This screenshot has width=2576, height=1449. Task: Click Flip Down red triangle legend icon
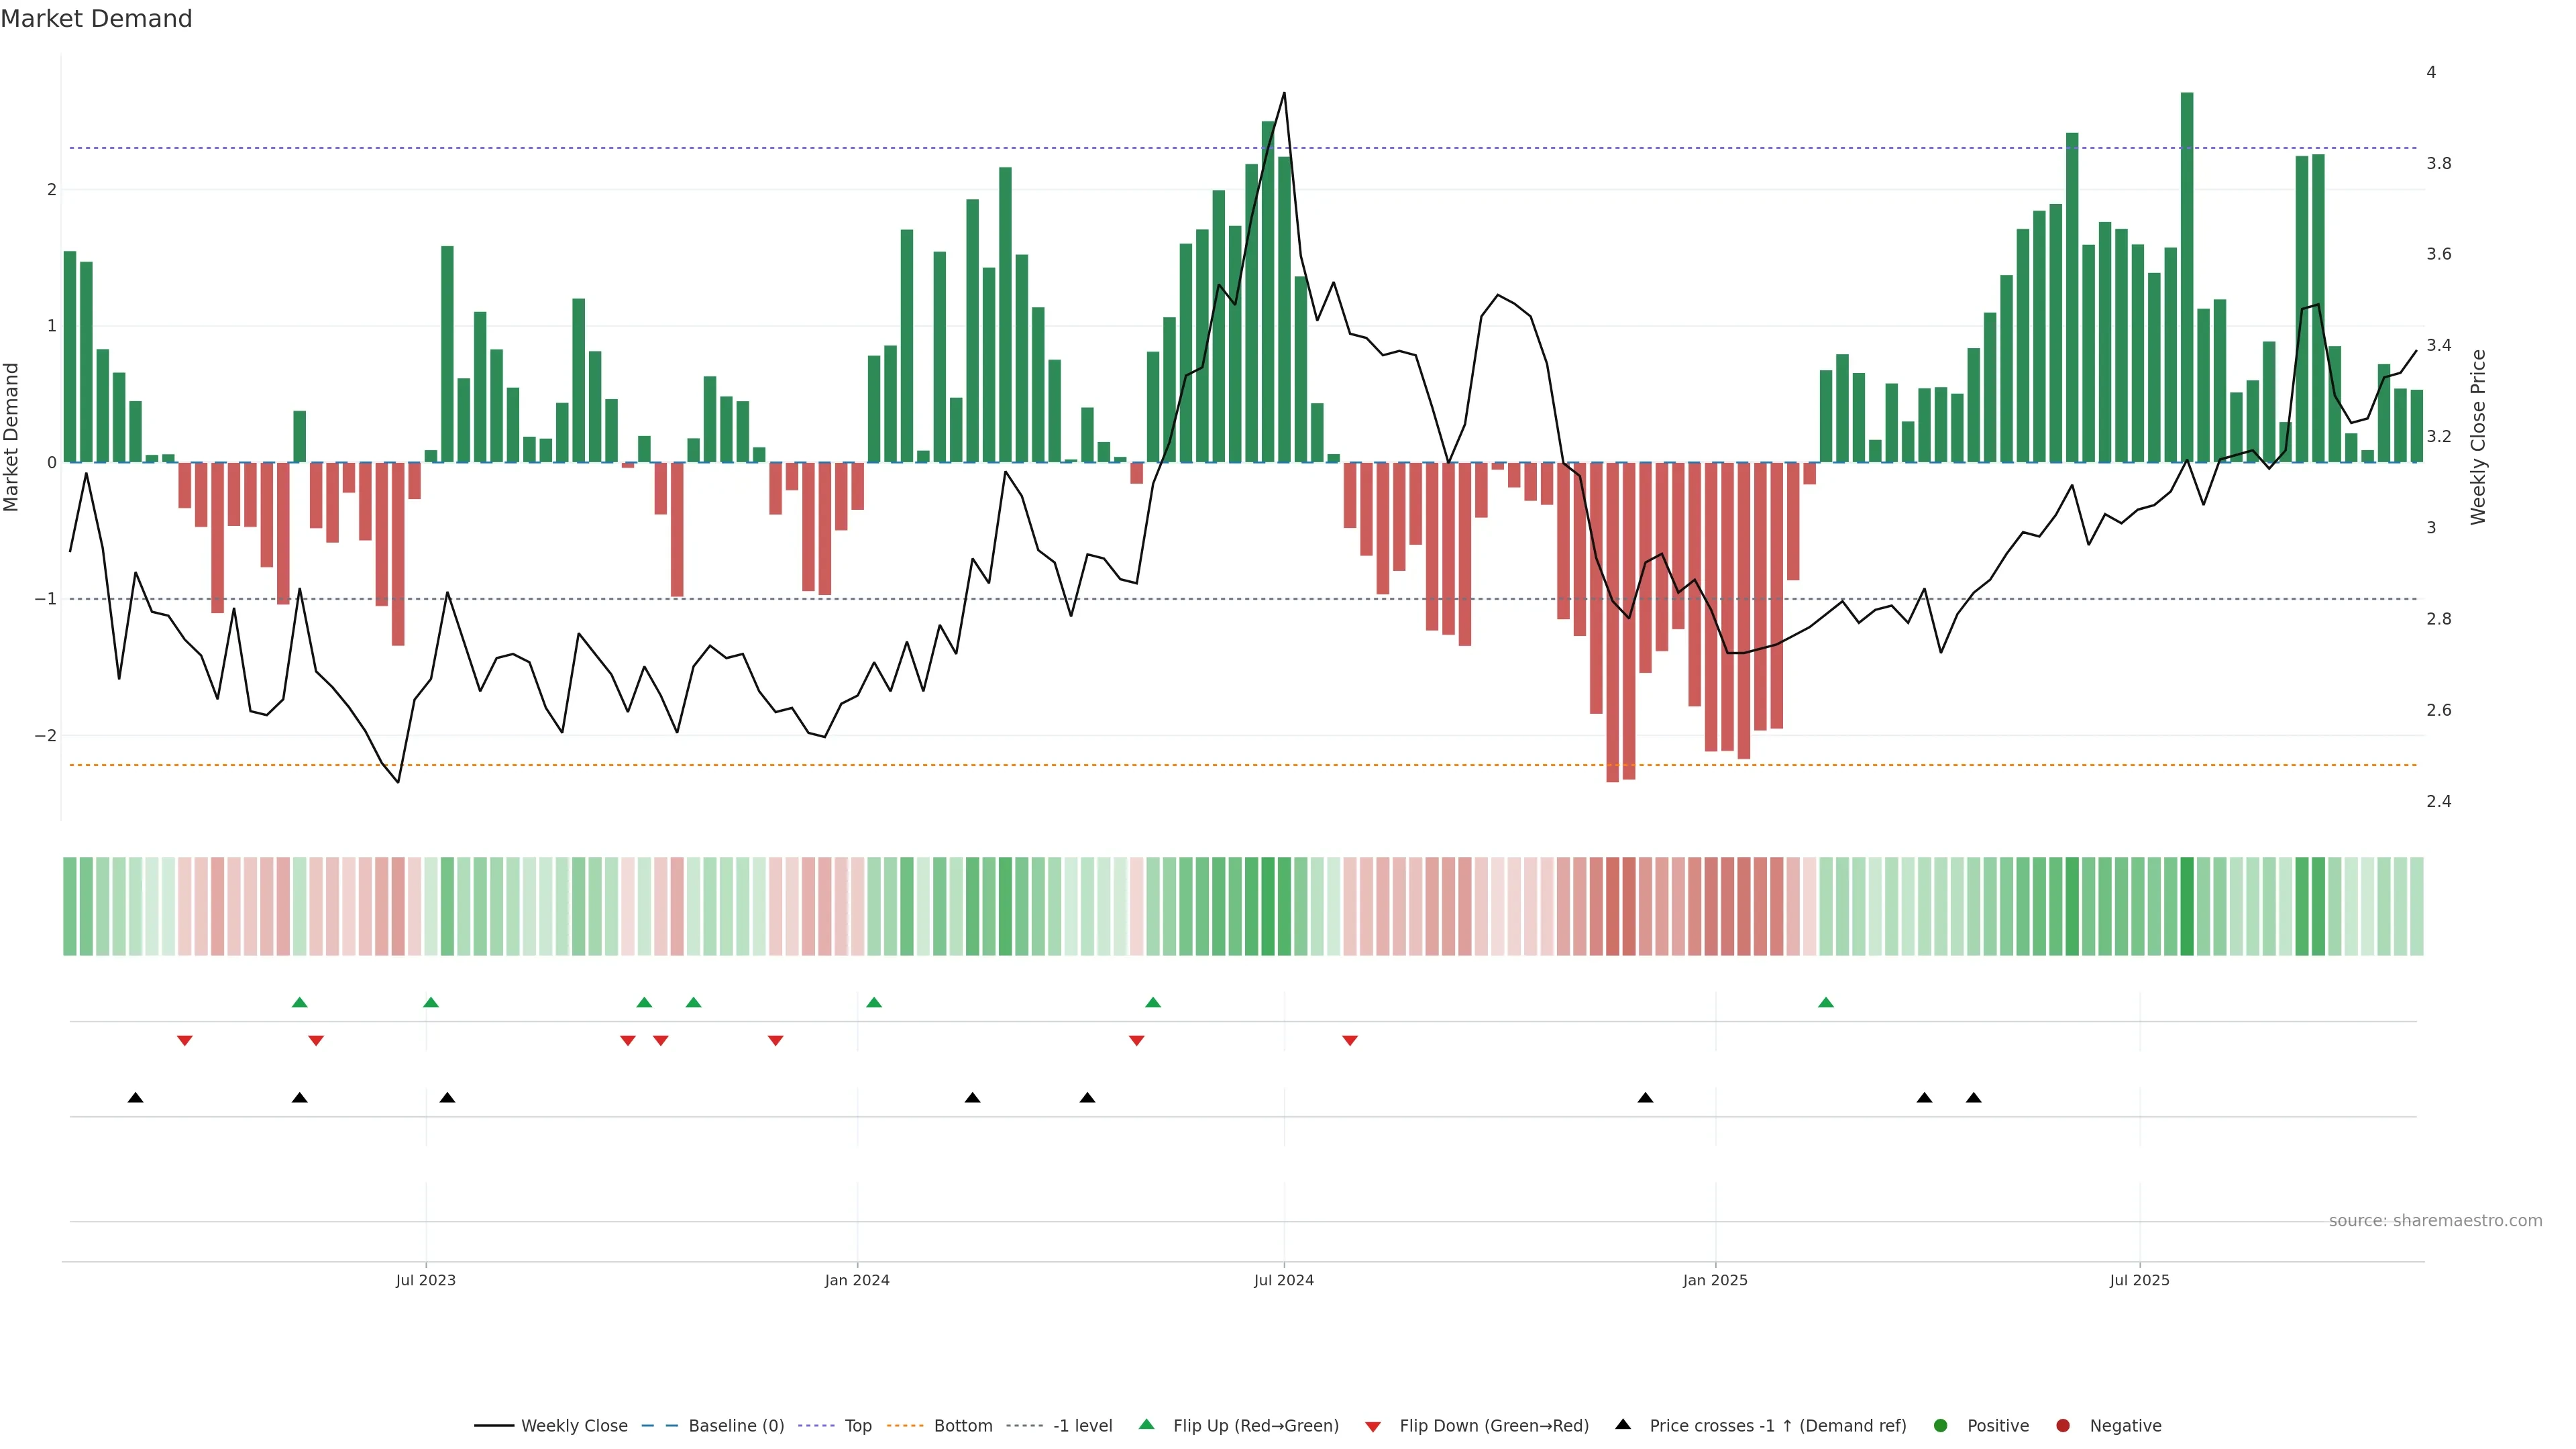(x=1373, y=1427)
